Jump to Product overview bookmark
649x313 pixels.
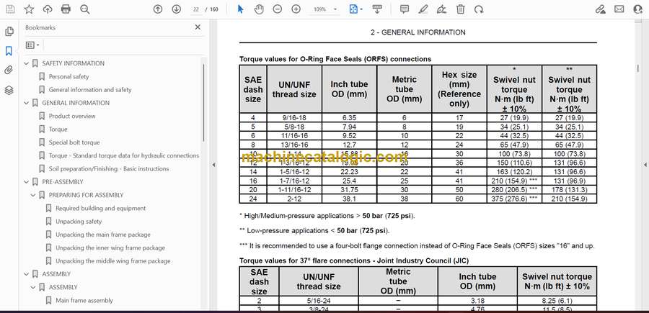click(72, 116)
